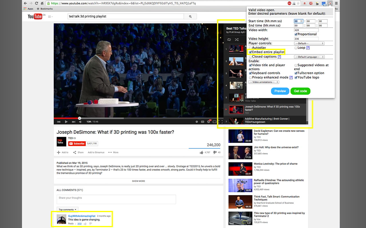Open the Default Language dropdown
This screenshot has width=366, height=228.
tap(309, 57)
